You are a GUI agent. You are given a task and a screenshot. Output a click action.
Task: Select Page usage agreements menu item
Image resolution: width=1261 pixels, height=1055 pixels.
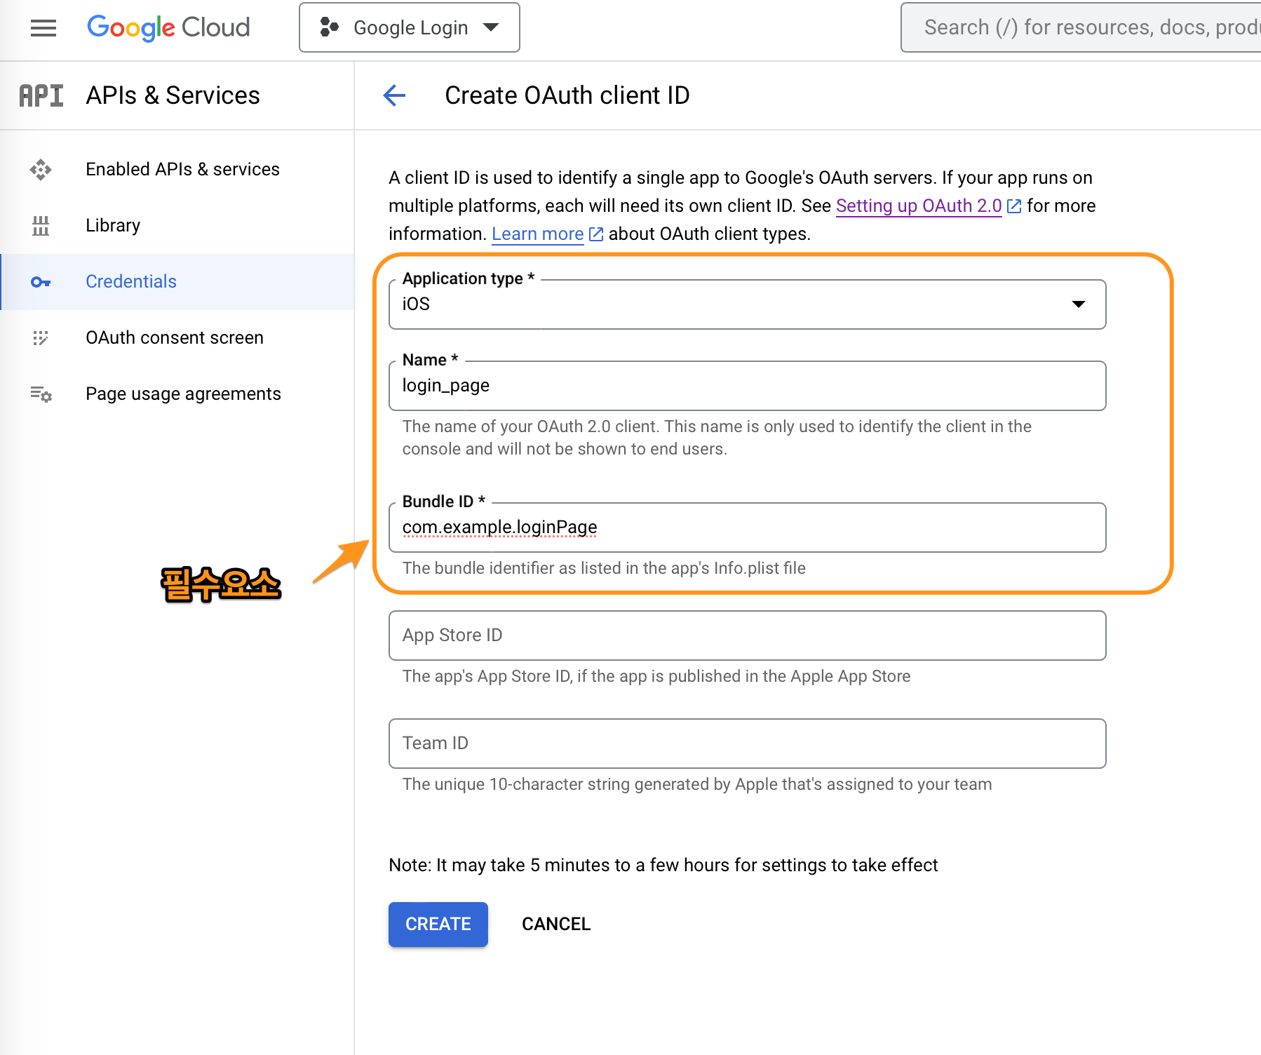coord(183,394)
